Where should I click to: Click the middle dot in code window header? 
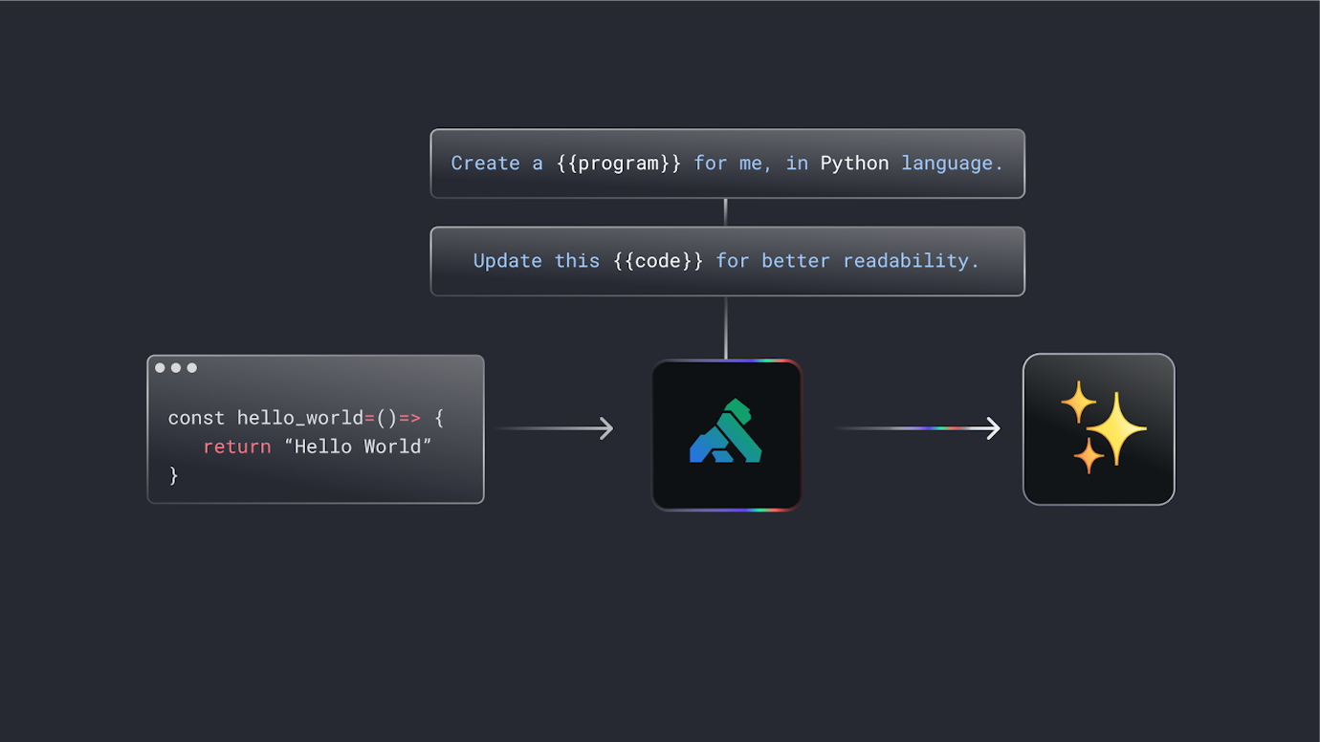[176, 368]
